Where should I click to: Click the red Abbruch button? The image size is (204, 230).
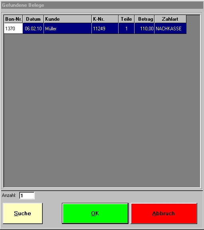click(x=164, y=213)
